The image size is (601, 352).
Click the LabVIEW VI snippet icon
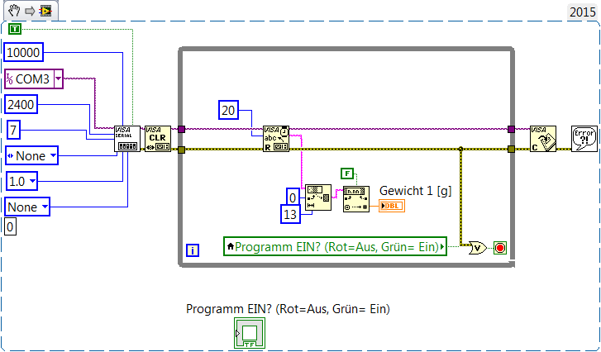tap(45, 11)
